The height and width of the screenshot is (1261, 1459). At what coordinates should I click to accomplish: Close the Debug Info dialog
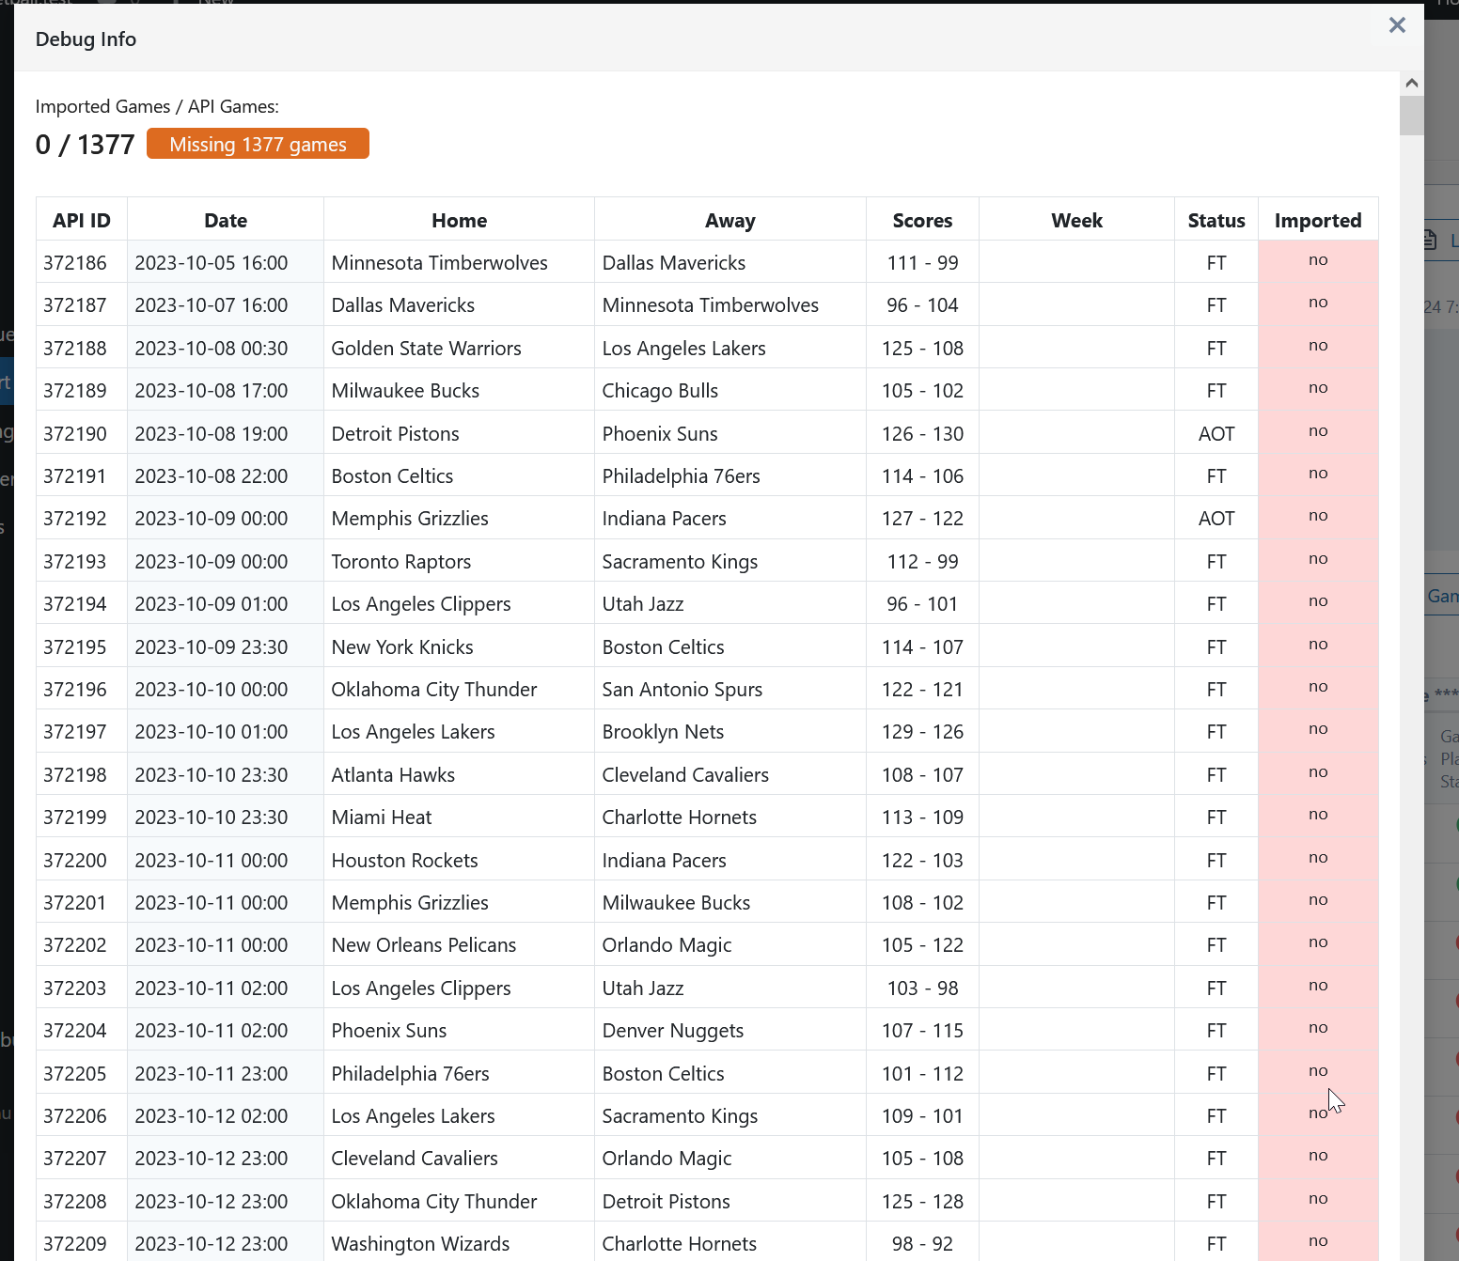1397,25
